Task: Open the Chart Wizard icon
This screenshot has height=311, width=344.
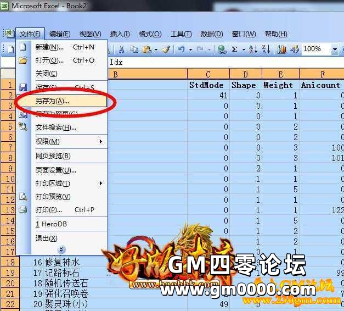Action: pos(282,49)
